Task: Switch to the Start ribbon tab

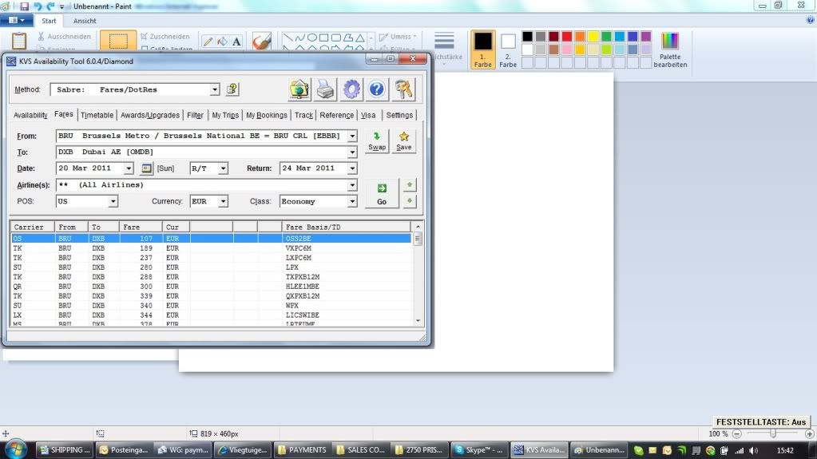Action: click(49, 21)
